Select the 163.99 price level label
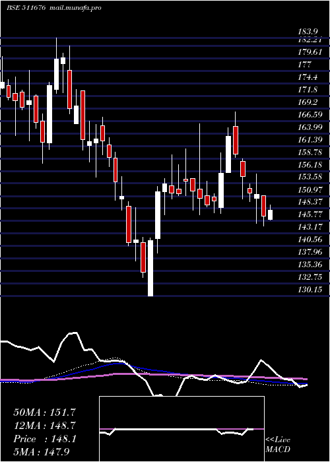Screen dimensions: 330x462 [310, 127]
